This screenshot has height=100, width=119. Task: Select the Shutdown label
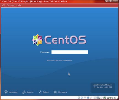(62, 92)
